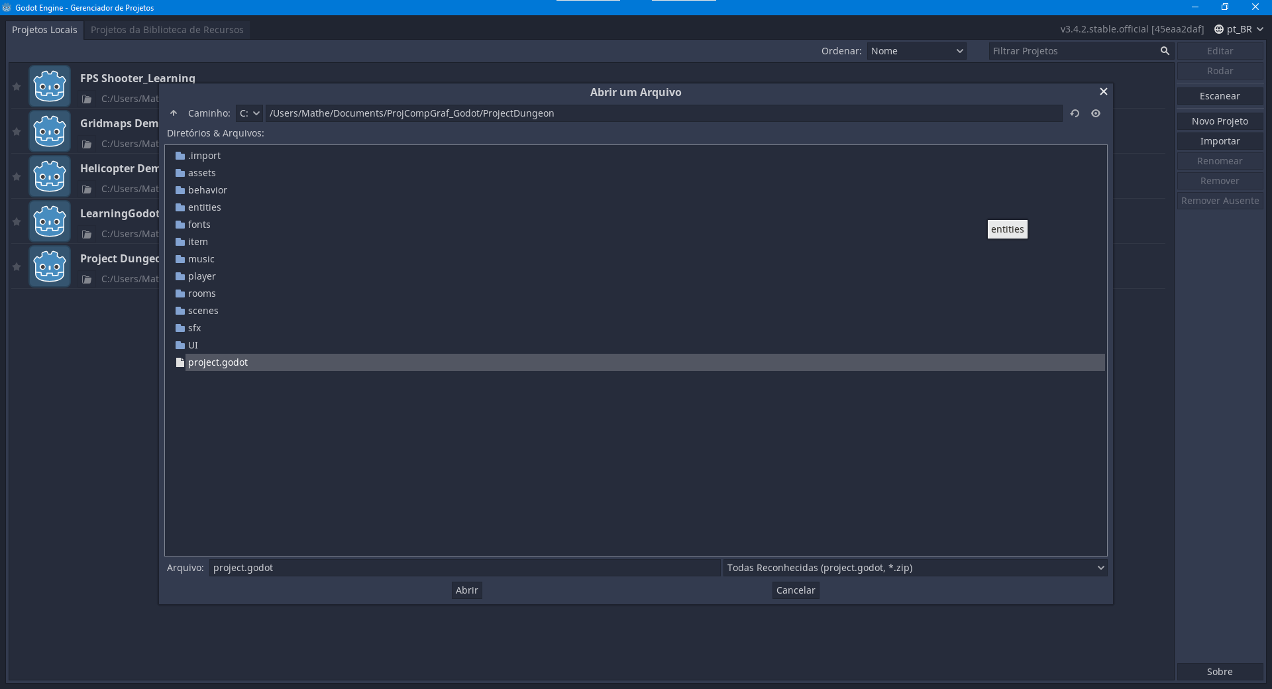The image size is (1272, 689).
Task: Click the Renomear button
Action: coord(1220,161)
